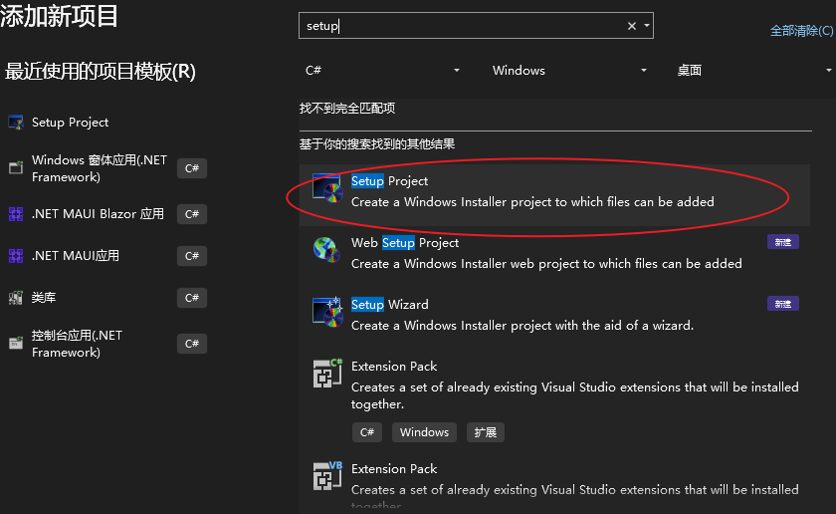The image size is (836, 514).
Task: Click the 控制台应用(.NET Framework) icon
Action: click(16, 344)
